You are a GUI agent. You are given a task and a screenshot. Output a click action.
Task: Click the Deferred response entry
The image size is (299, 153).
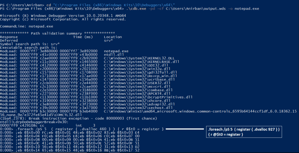pos(9,40)
